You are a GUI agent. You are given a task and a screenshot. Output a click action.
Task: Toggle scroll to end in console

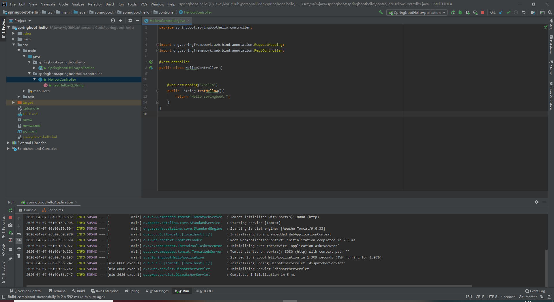tap(19, 241)
